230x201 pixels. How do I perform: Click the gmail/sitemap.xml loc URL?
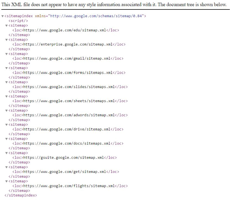[x=67, y=59]
